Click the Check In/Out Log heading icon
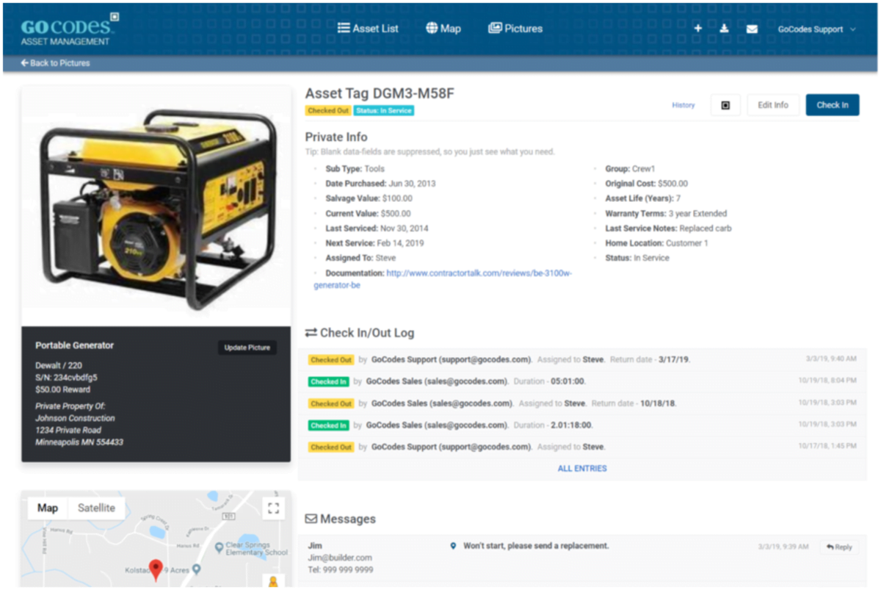Image resolution: width=881 pixels, height=590 pixels. coord(311,333)
